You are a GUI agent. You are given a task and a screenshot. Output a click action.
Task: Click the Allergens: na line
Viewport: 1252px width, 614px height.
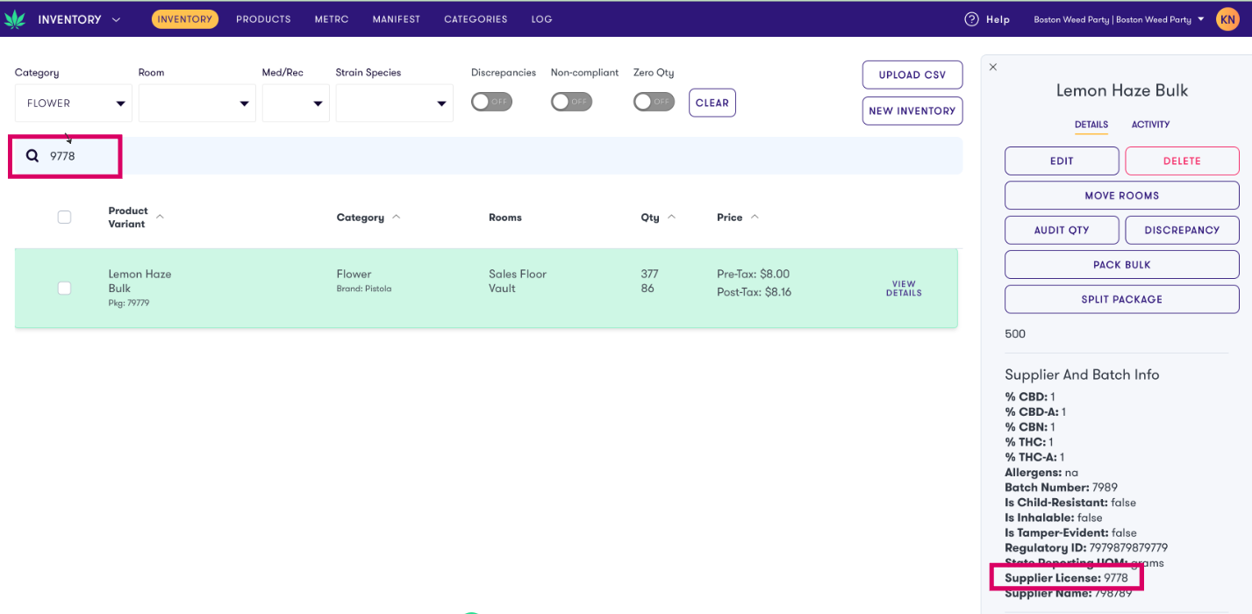(x=1041, y=472)
